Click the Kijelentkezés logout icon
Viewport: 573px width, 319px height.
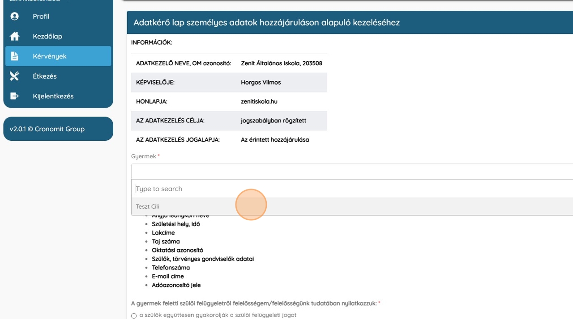(x=14, y=96)
